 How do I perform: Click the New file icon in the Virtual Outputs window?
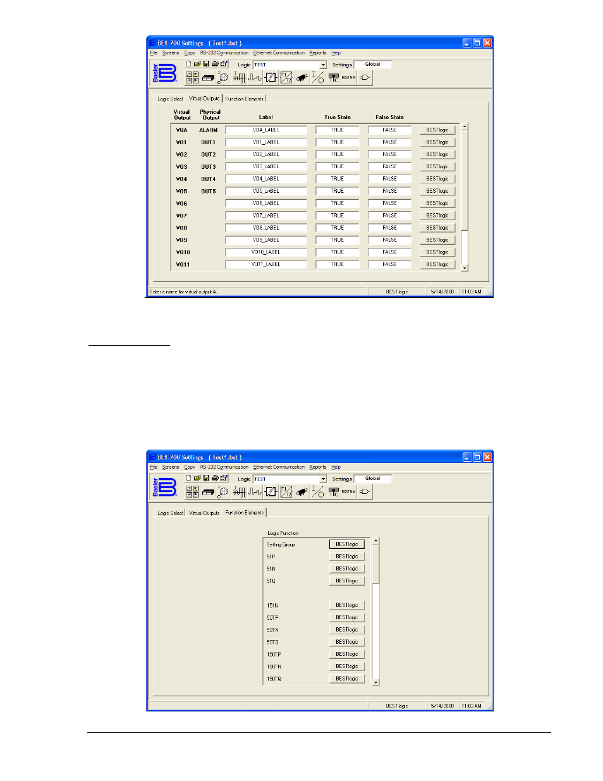pos(188,64)
